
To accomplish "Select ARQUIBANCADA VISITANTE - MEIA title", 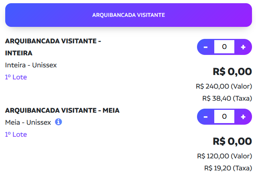I will click(x=62, y=110).
